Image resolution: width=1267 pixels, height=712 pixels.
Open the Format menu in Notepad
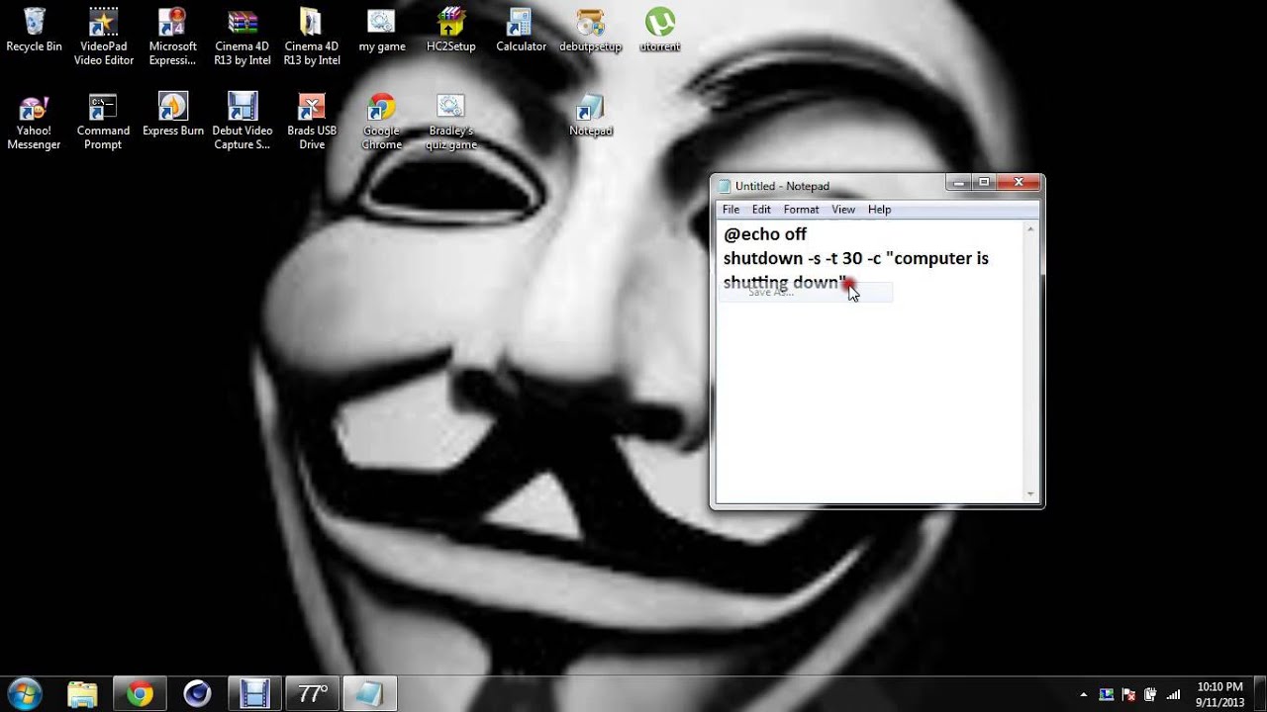point(801,210)
